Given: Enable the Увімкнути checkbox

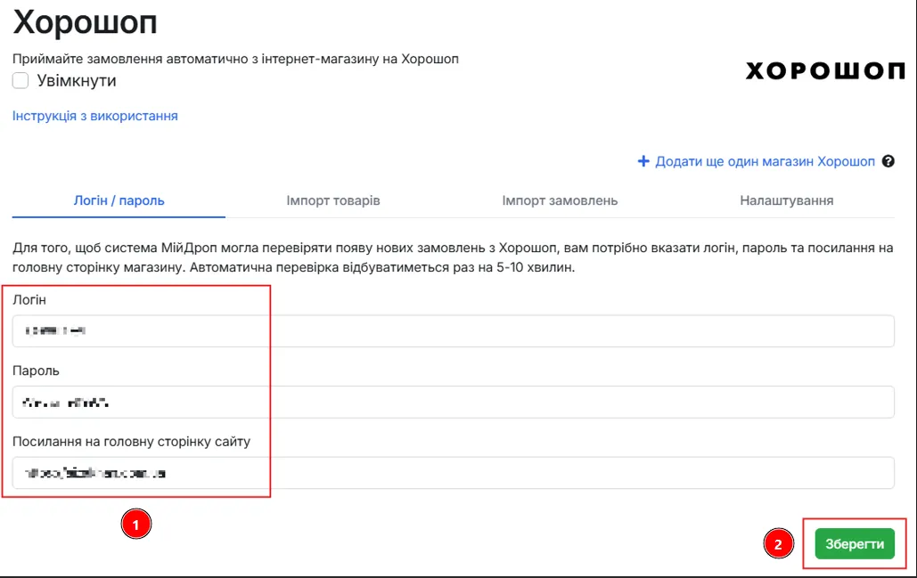Looking at the screenshot, I should pyautogui.click(x=20, y=81).
